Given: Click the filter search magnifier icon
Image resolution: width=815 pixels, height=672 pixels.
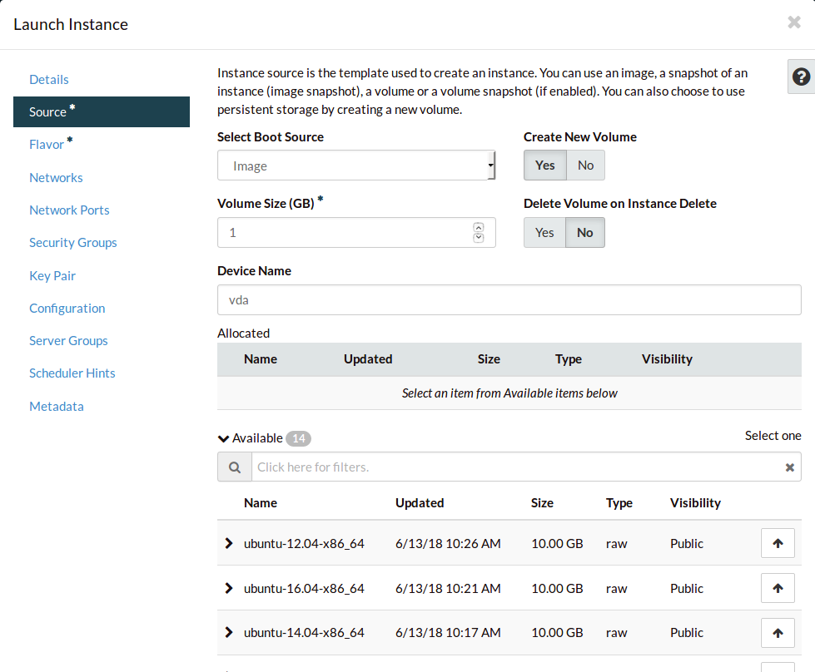Looking at the screenshot, I should 235,467.
